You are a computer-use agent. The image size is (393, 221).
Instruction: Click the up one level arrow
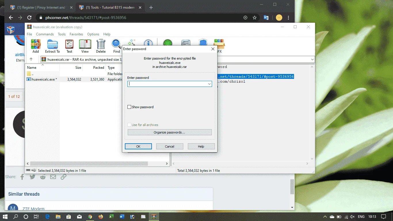pos(31,59)
